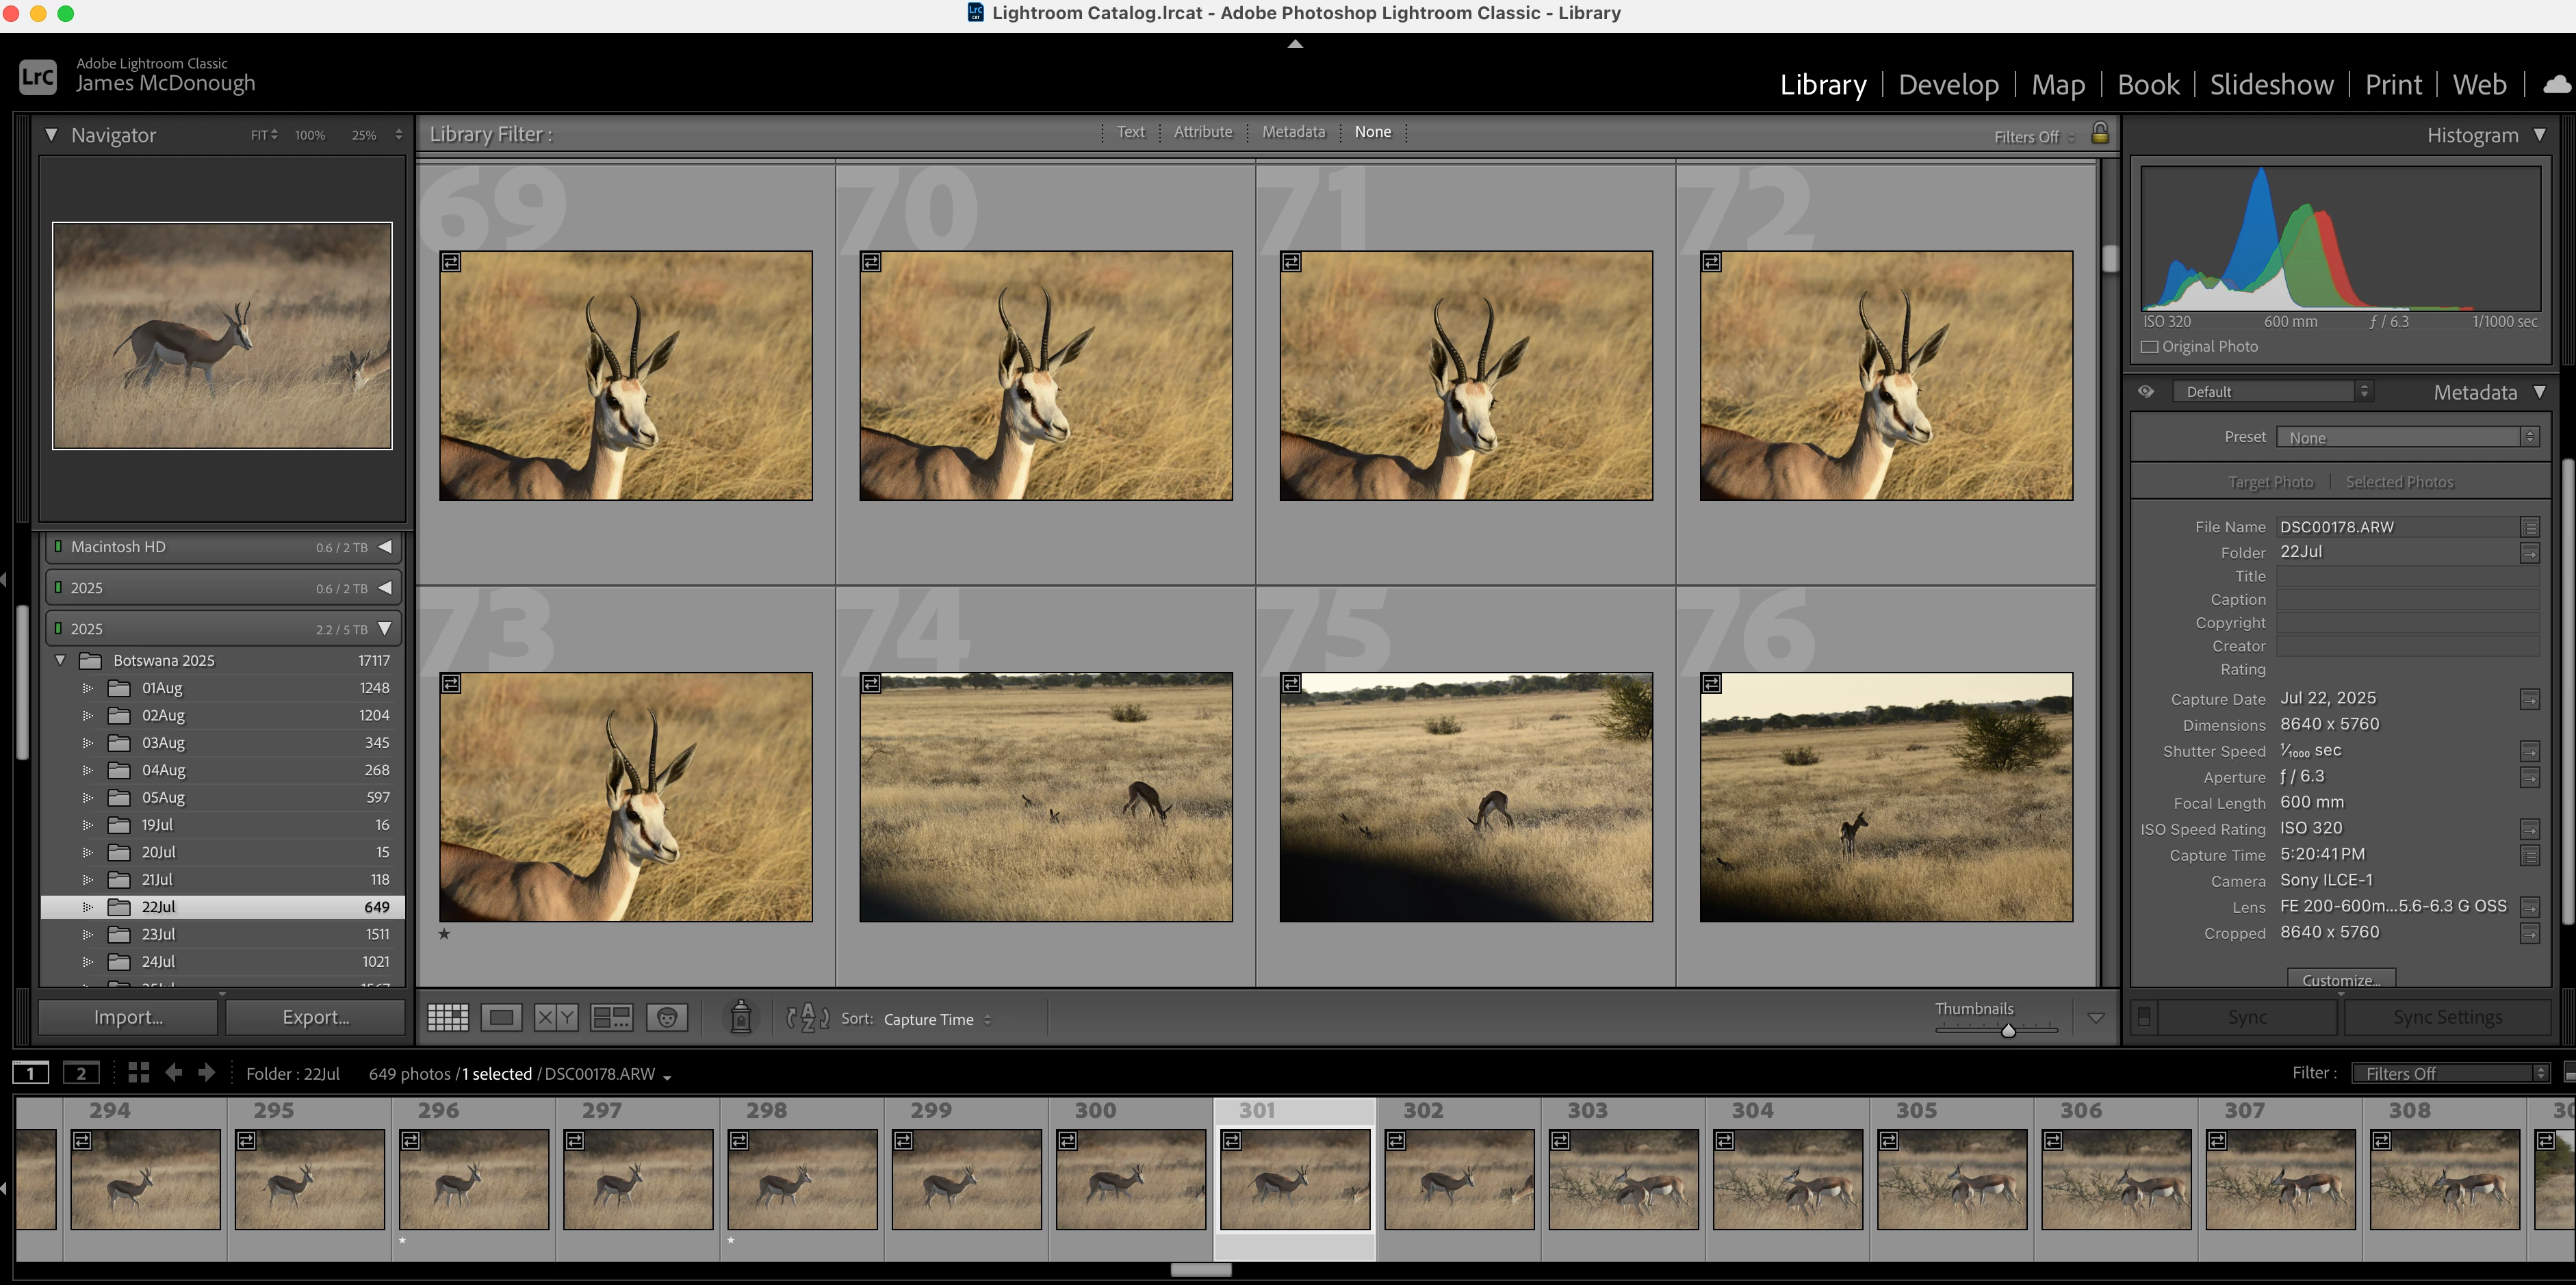Click the Thumbnails size slider
2576x1285 pixels.
[x=2007, y=1030]
